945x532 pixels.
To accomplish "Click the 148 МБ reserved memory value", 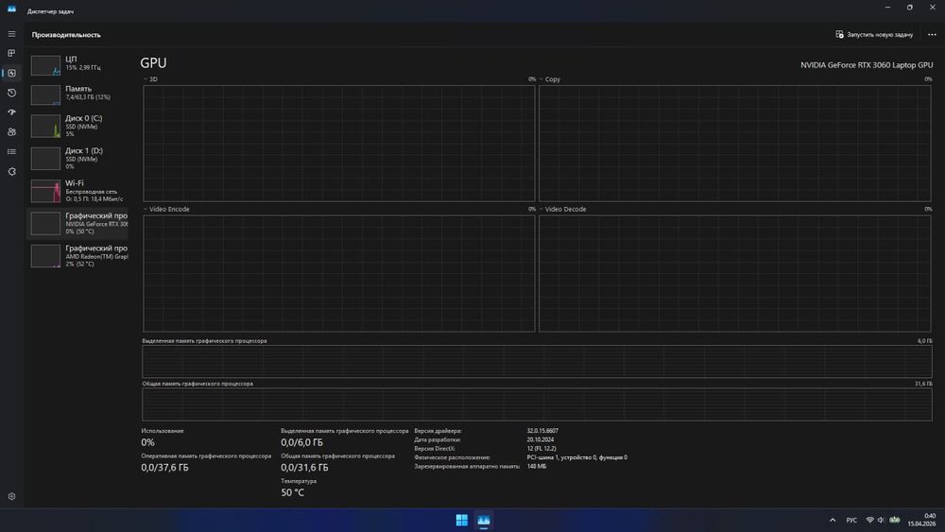I will tap(537, 467).
